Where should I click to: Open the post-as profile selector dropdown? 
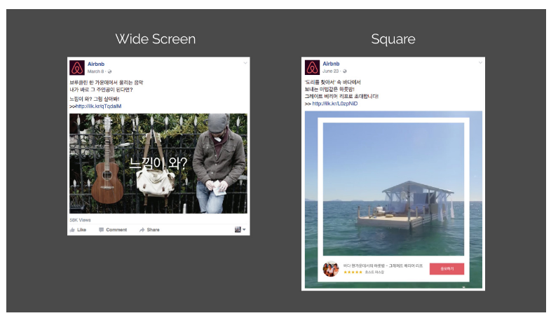240,230
